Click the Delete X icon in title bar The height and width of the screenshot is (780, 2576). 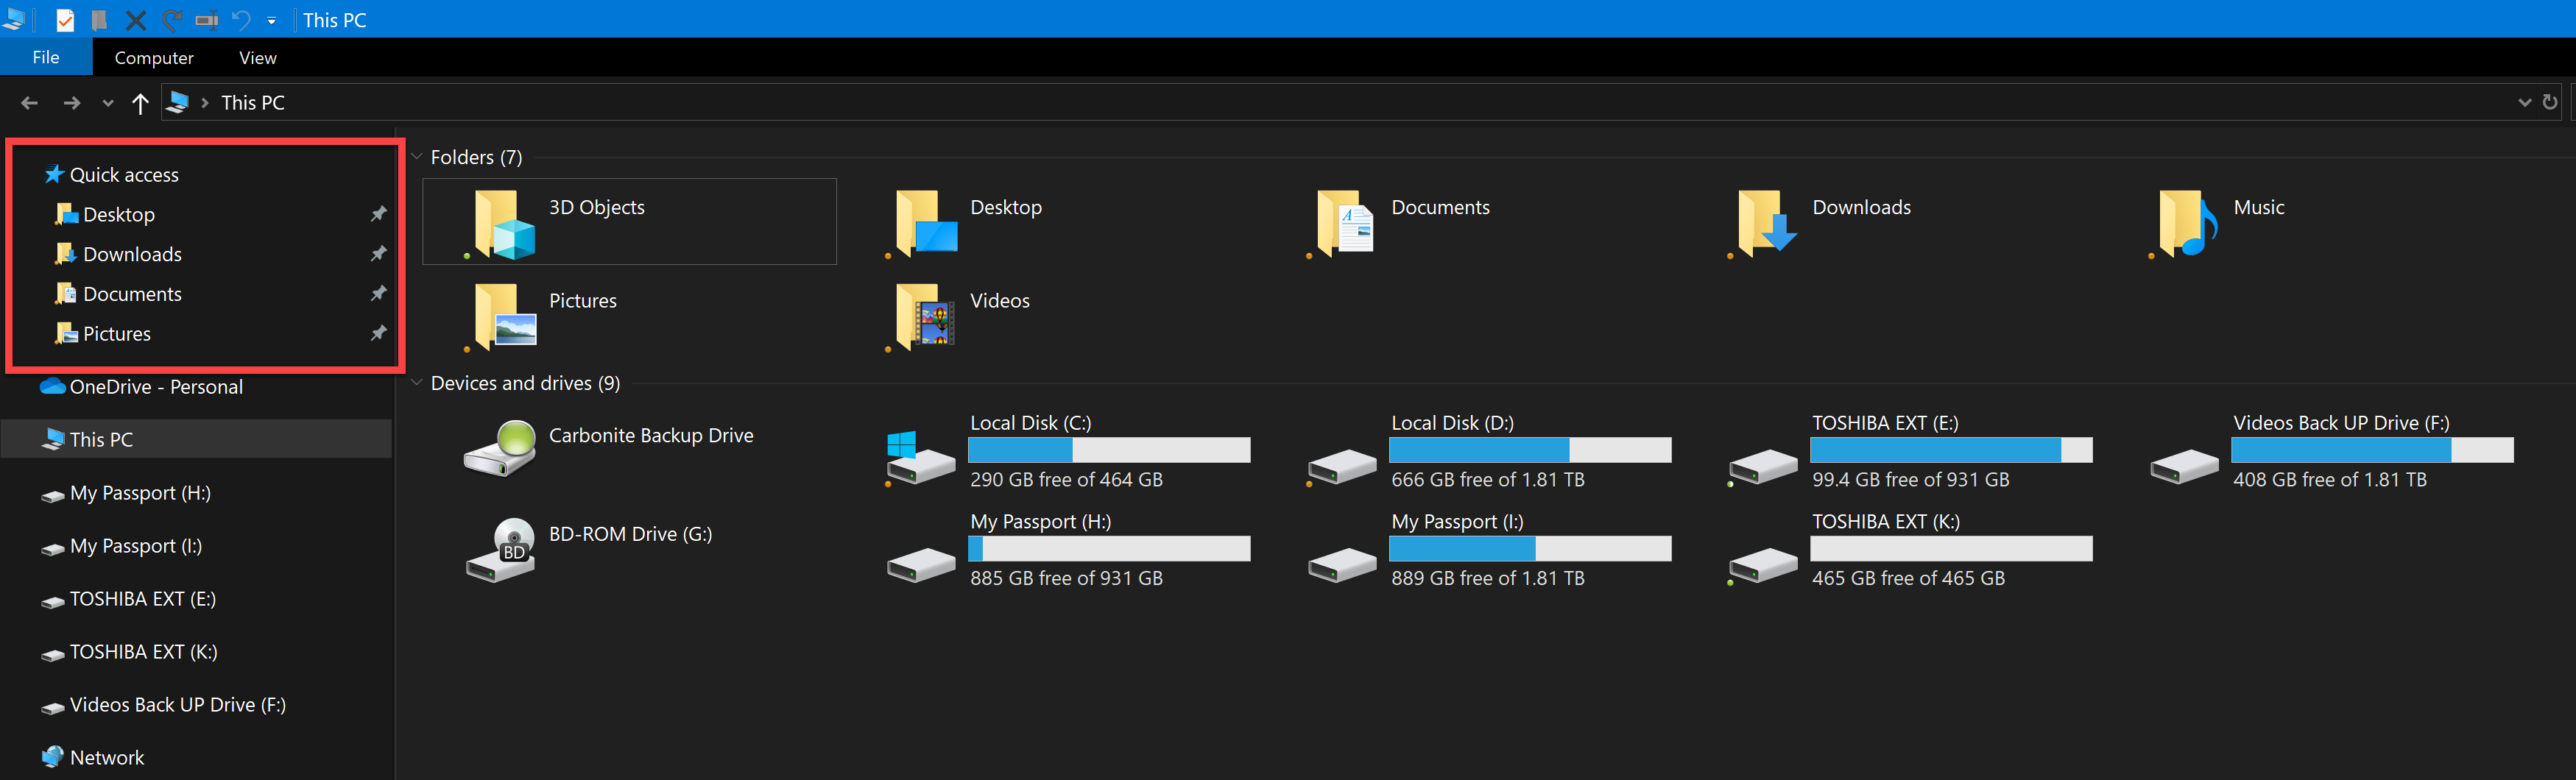136,20
